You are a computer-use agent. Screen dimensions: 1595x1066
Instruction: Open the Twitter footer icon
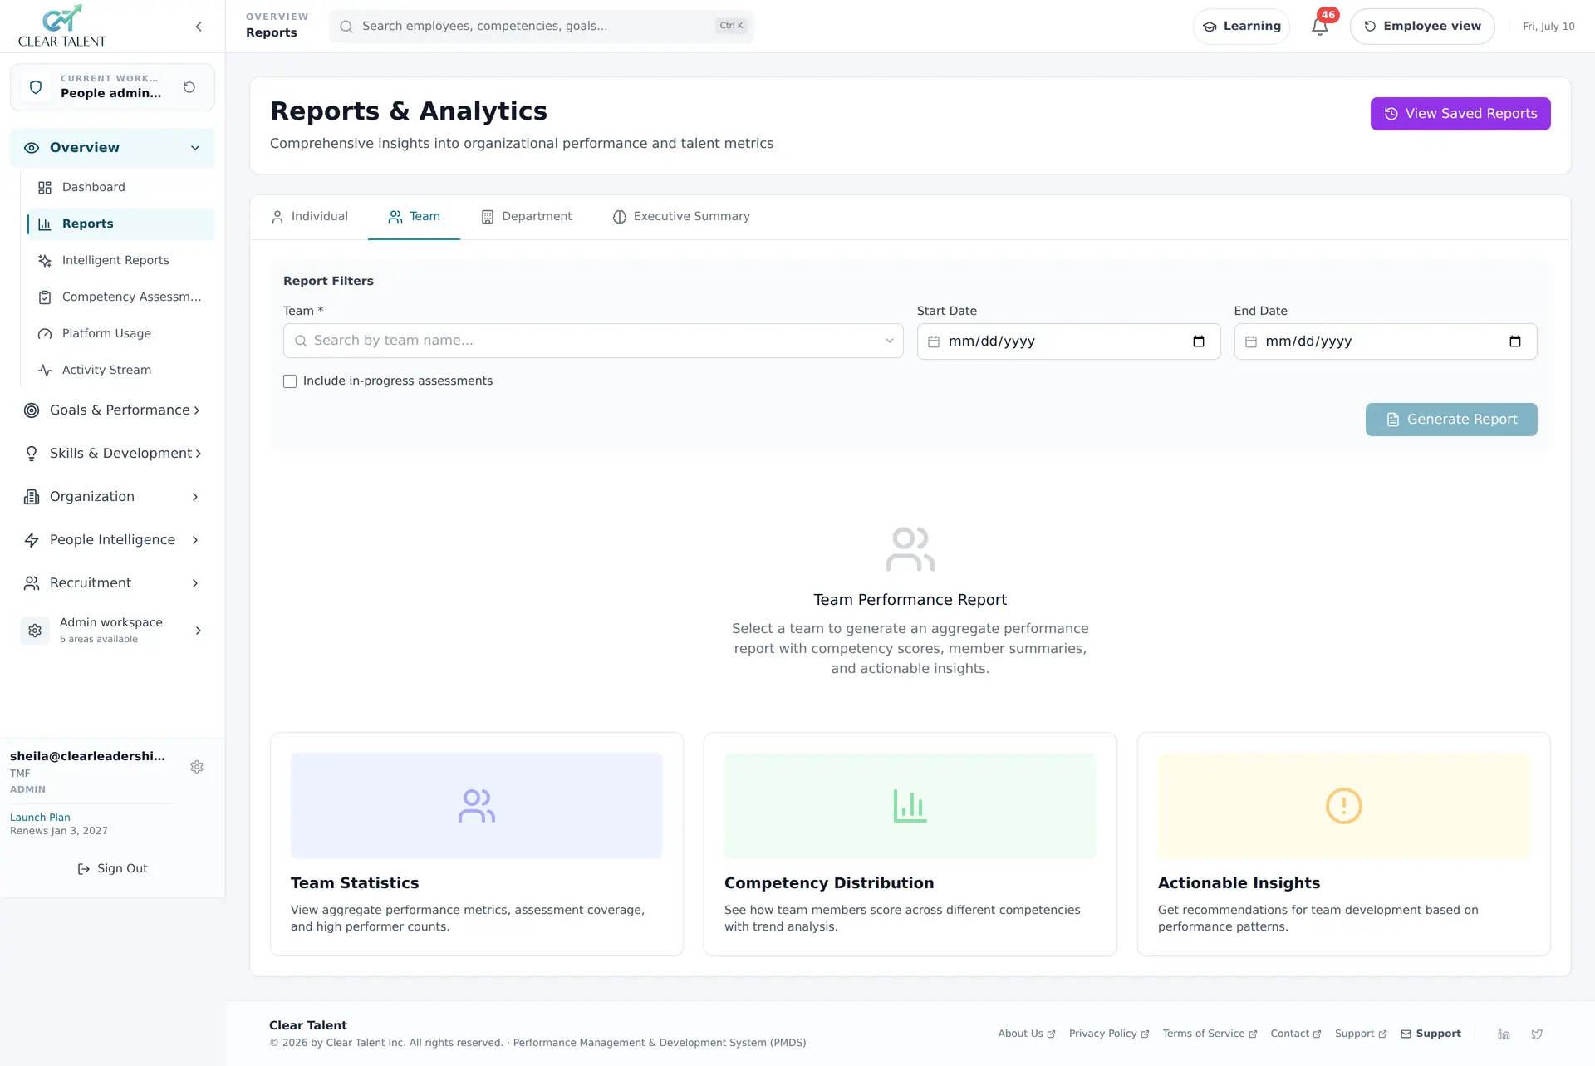pyautogui.click(x=1537, y=1034)
